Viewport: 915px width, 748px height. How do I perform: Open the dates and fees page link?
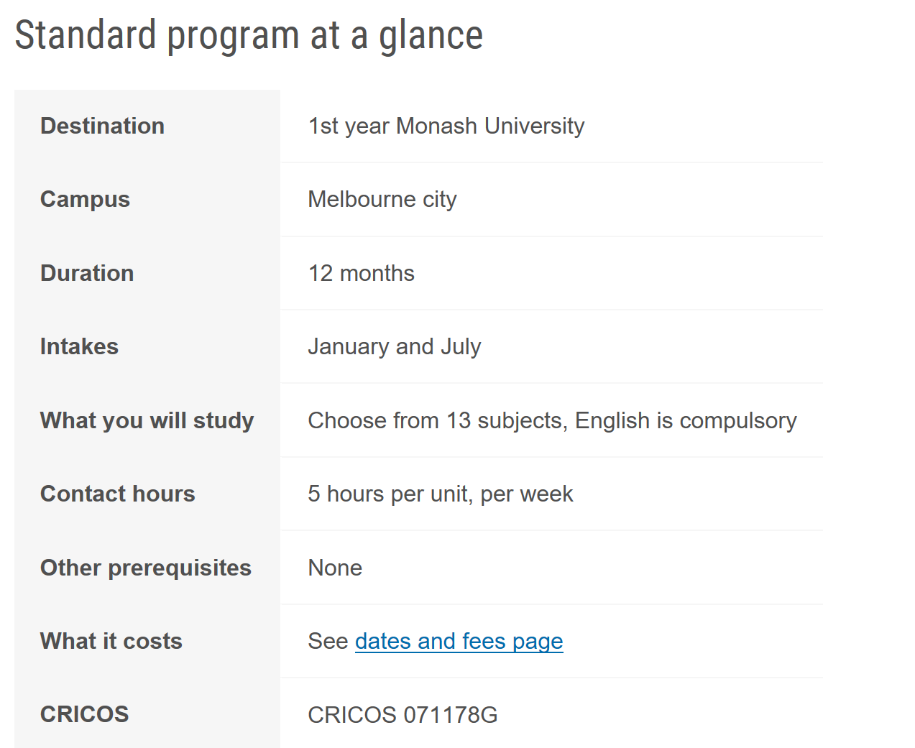[x=459, y=641]
